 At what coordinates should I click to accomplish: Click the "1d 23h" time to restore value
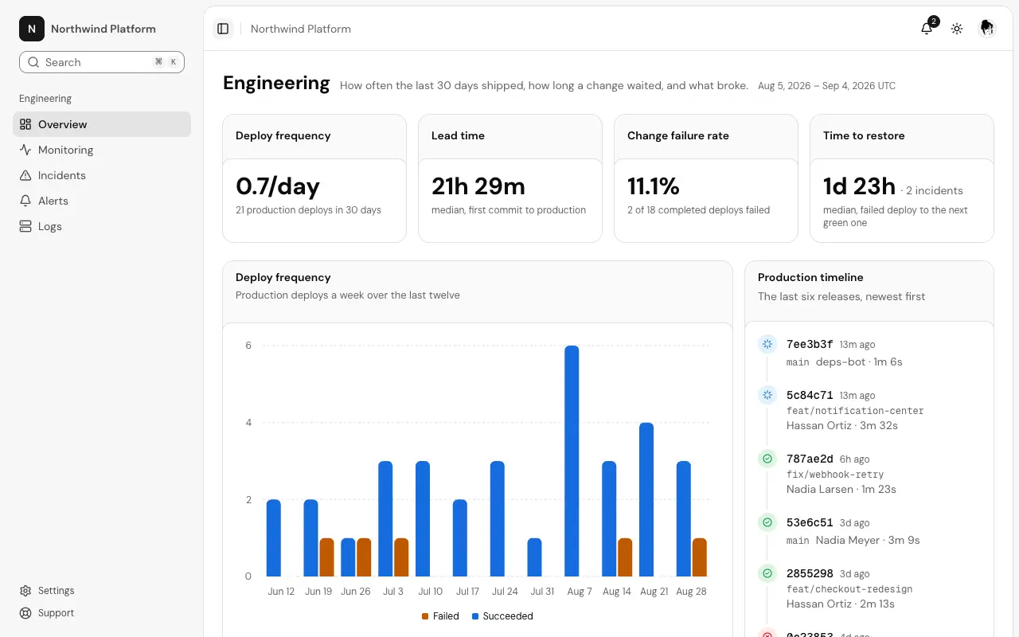pos(859,186)
